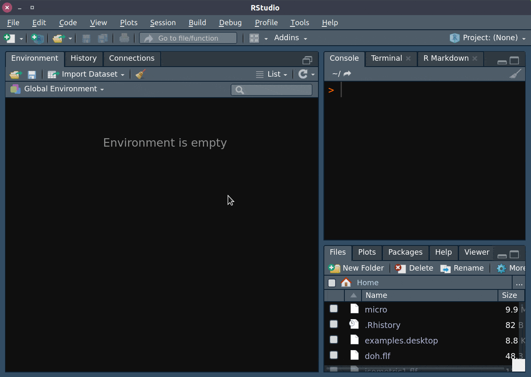This screenshot has height=377, width=531.
Task: Open the Addins dropdown
Action: click(x=291, y=38)
